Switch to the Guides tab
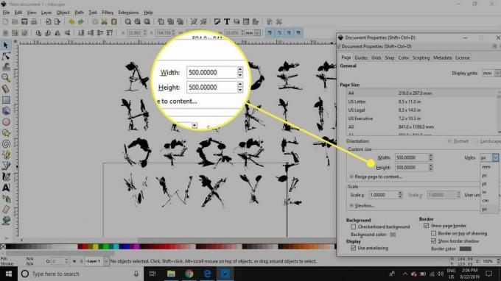The height and width of the screenshot is (281, 501). tap(361, 57)
